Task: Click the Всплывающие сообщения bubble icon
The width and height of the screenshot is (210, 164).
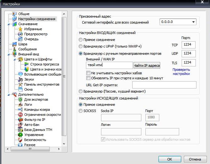Action: (20, 74)
